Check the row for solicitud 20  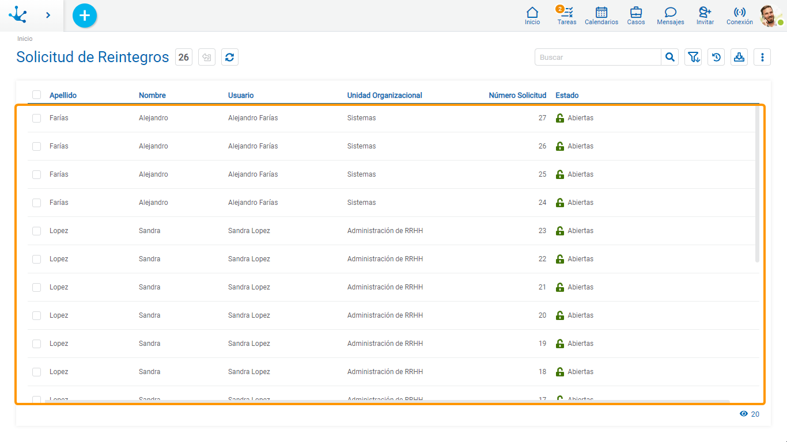(37, 315)
